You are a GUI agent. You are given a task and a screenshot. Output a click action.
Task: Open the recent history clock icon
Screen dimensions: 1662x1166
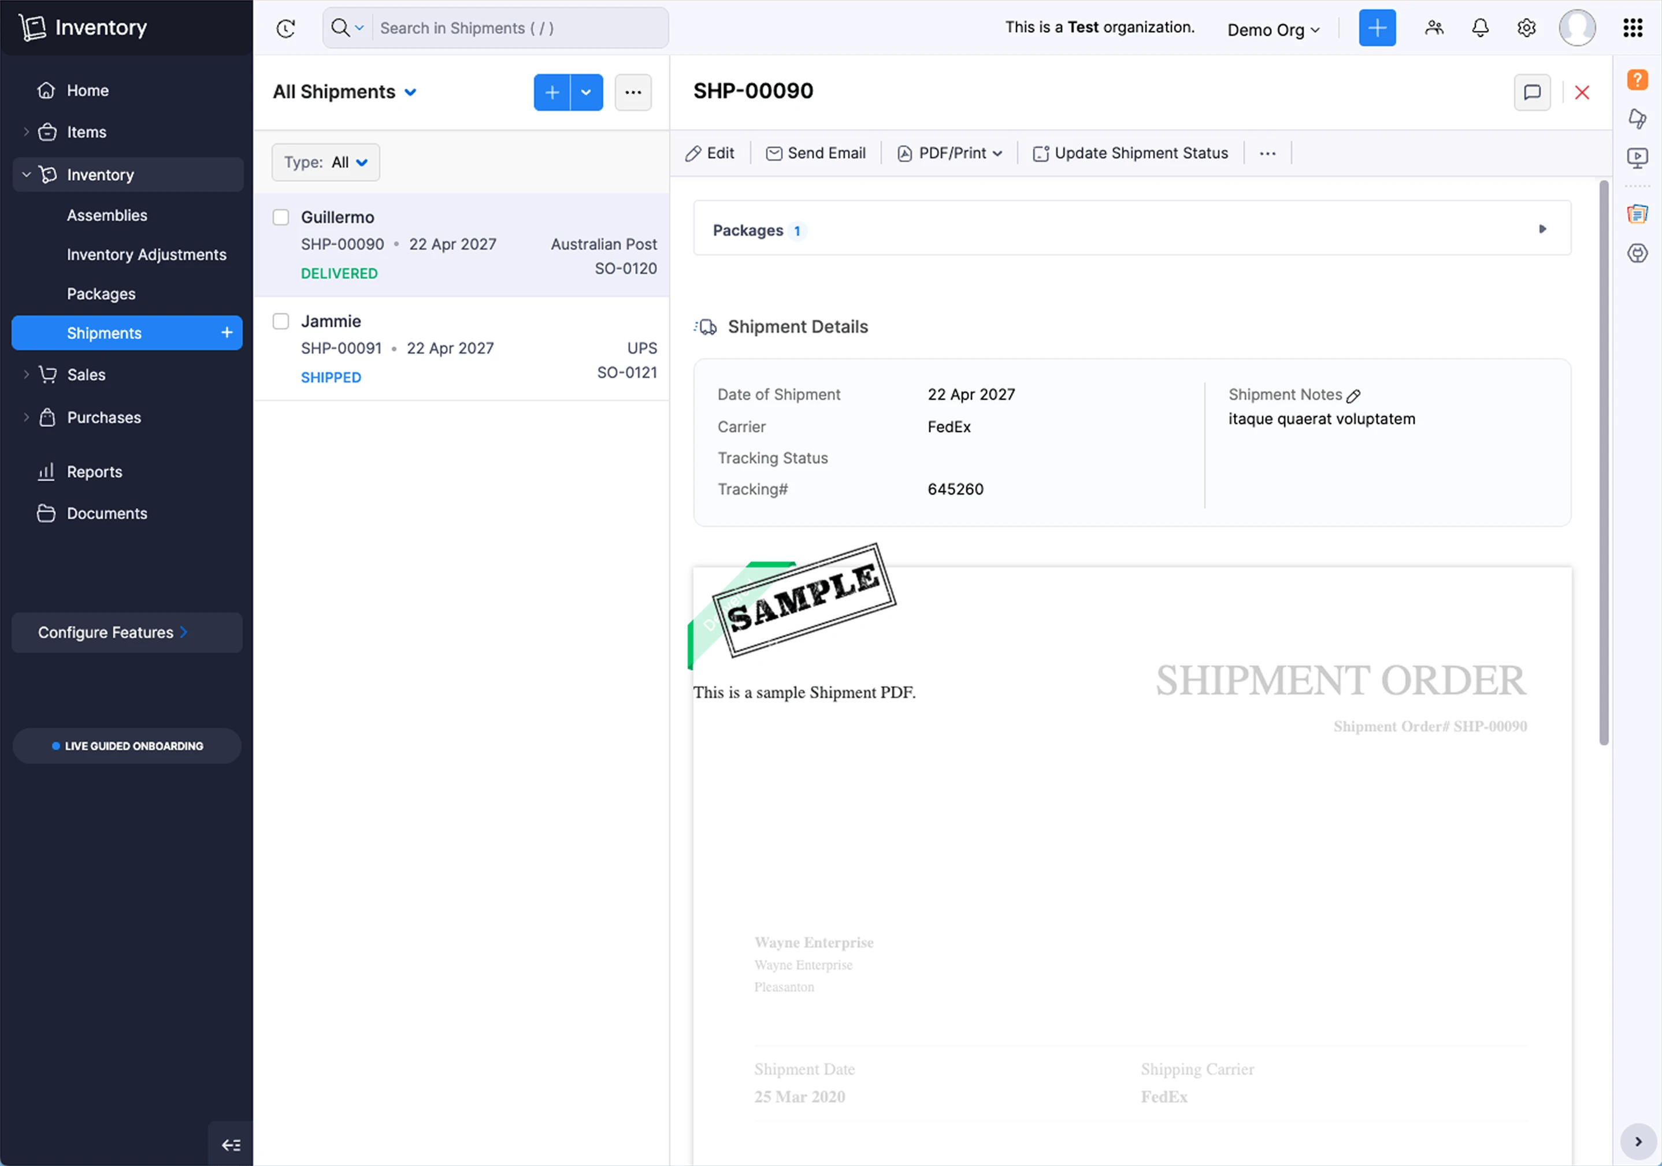[x=286, y=28]
